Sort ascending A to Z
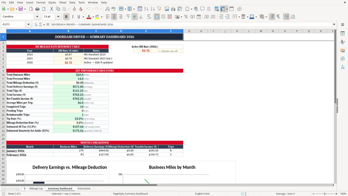348x196 pixels. coord(146,9)
